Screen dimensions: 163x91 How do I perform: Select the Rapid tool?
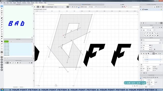click(x=2, y=27)
